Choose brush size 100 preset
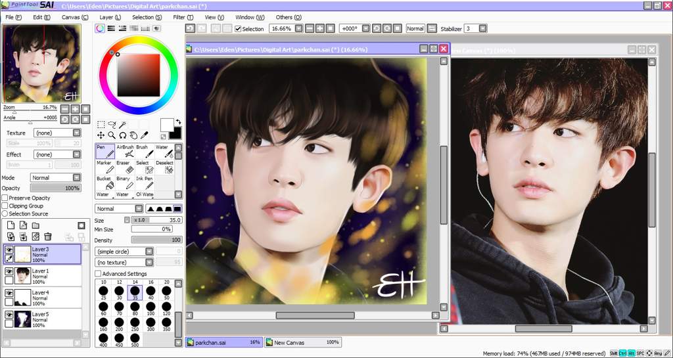The height and width of the screenshot is (358, 673). [151, 309]
